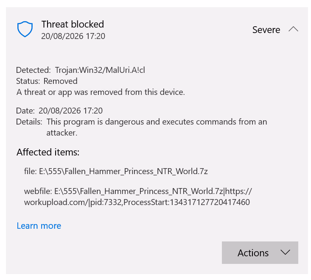The width and height of the screenshot is (311, 280).
Task: Open the Learn more link
Action: click(39, 226)
